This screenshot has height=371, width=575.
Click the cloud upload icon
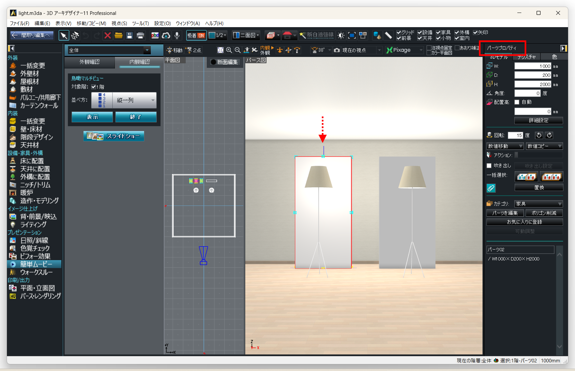click(x=166, y=35)
